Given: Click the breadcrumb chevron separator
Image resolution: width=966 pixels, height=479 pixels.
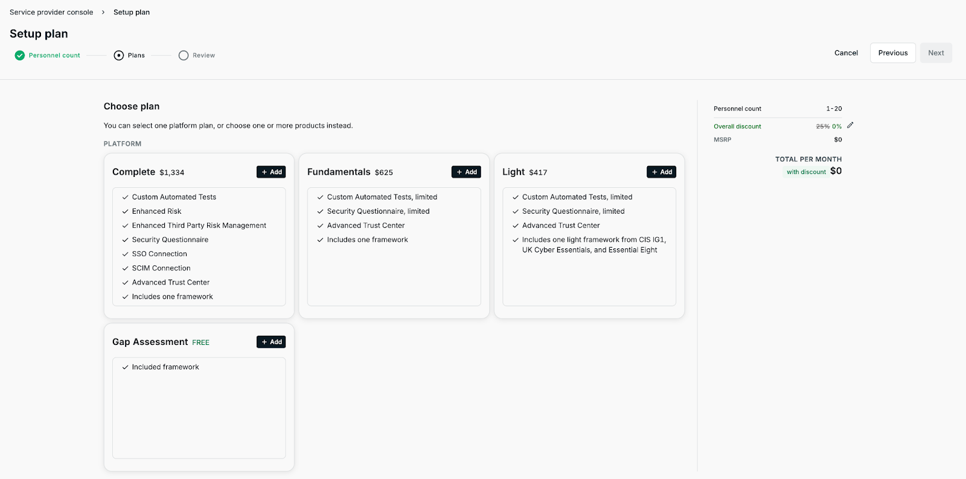Looking at the screenshot, I should click(x=103, y=12).
